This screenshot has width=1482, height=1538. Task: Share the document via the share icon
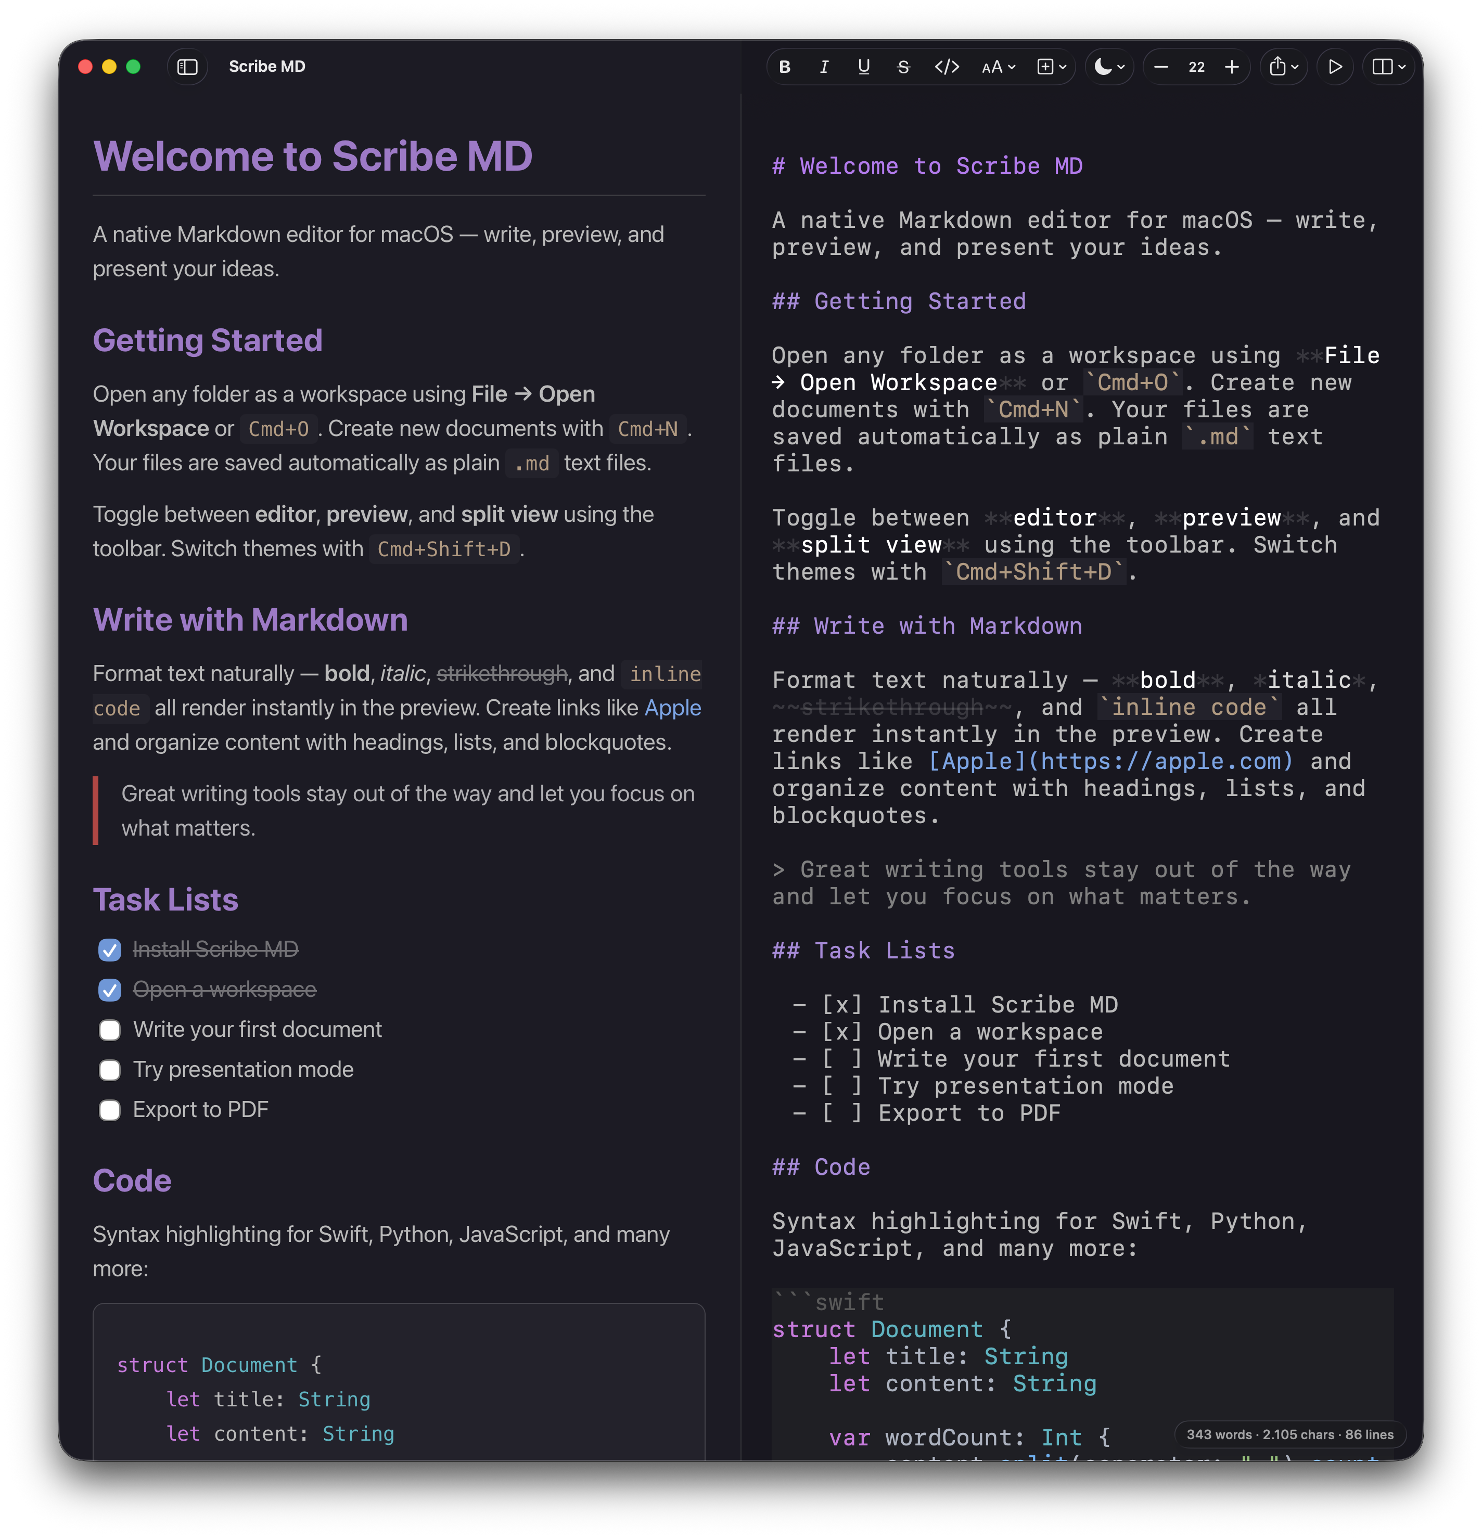(1280, 67)
